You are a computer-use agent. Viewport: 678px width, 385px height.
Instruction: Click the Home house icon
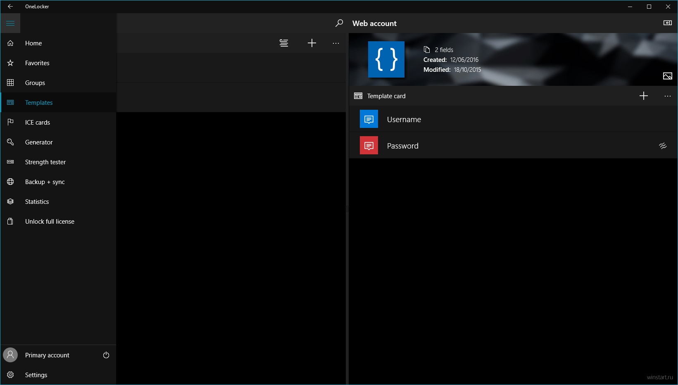[10, 43]
